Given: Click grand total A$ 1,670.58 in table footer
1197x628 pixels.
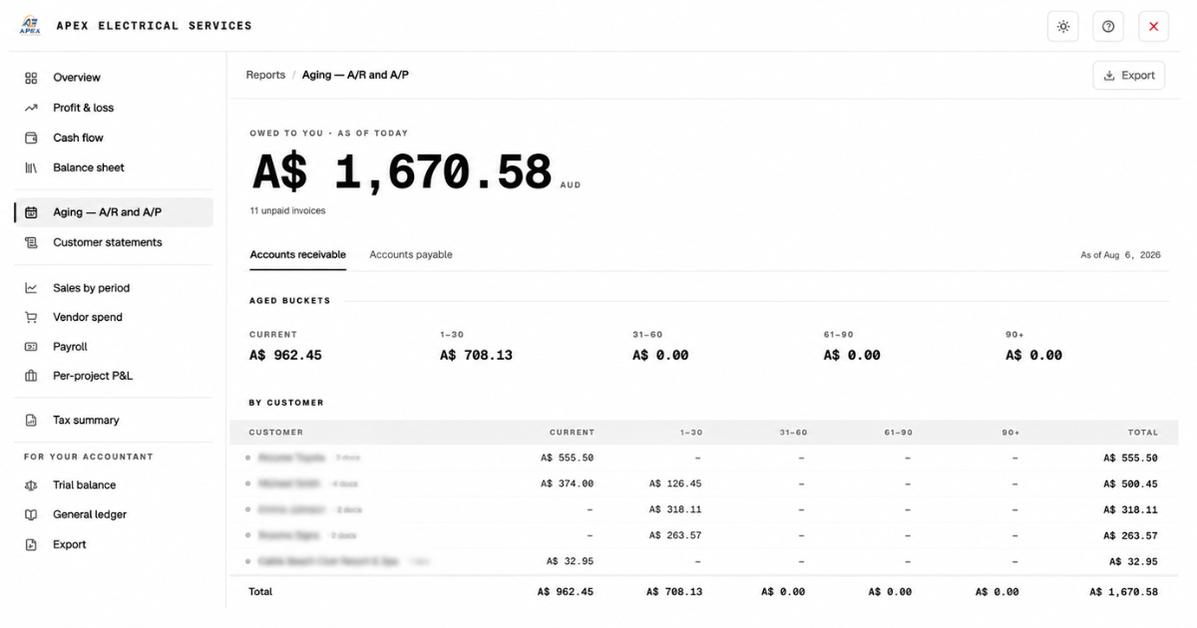Looking at the screenshot, I should click(x=1124, y=592).
